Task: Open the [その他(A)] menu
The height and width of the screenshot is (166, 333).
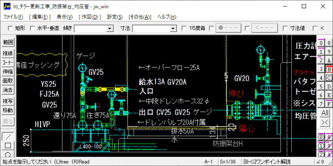Action: [140, 17]
